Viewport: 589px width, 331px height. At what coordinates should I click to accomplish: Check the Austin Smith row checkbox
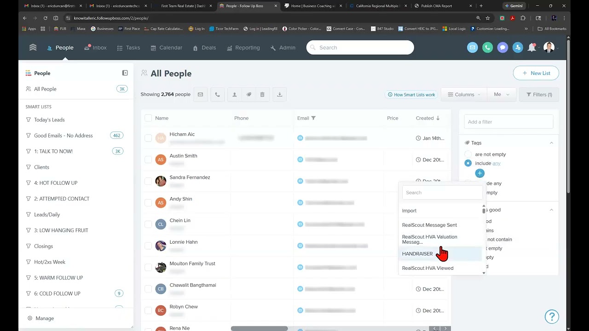tap(148, 160)
